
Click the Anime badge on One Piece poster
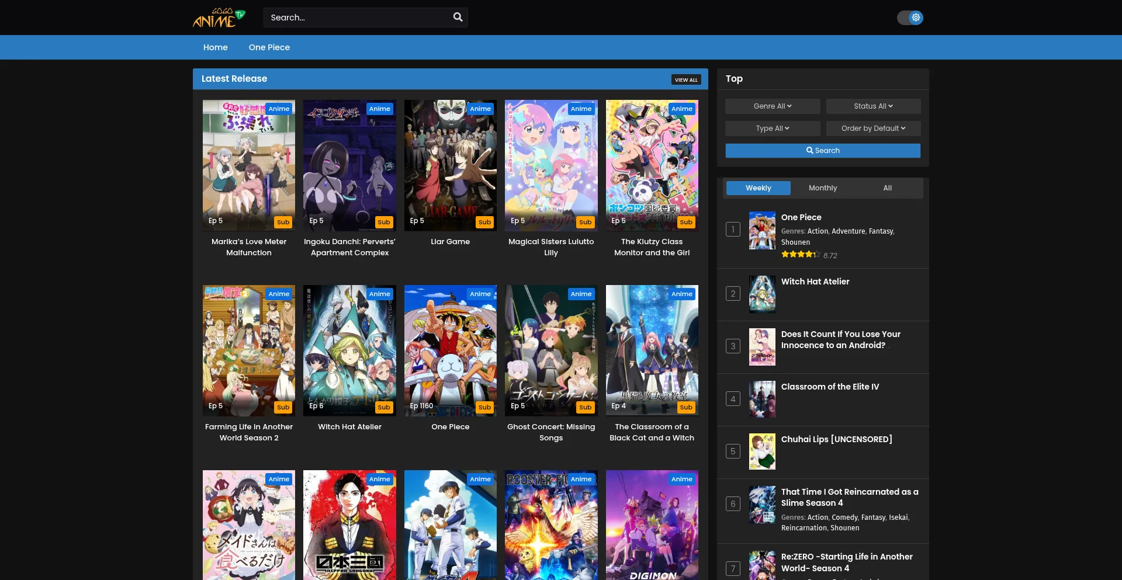coord(480,294)
